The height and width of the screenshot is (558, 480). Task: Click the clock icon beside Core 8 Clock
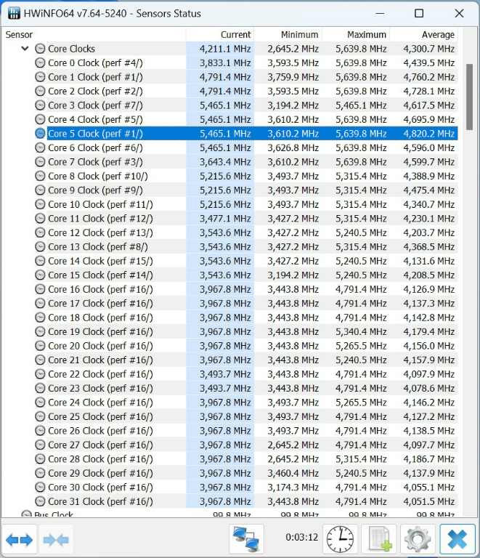click(40, 176)
